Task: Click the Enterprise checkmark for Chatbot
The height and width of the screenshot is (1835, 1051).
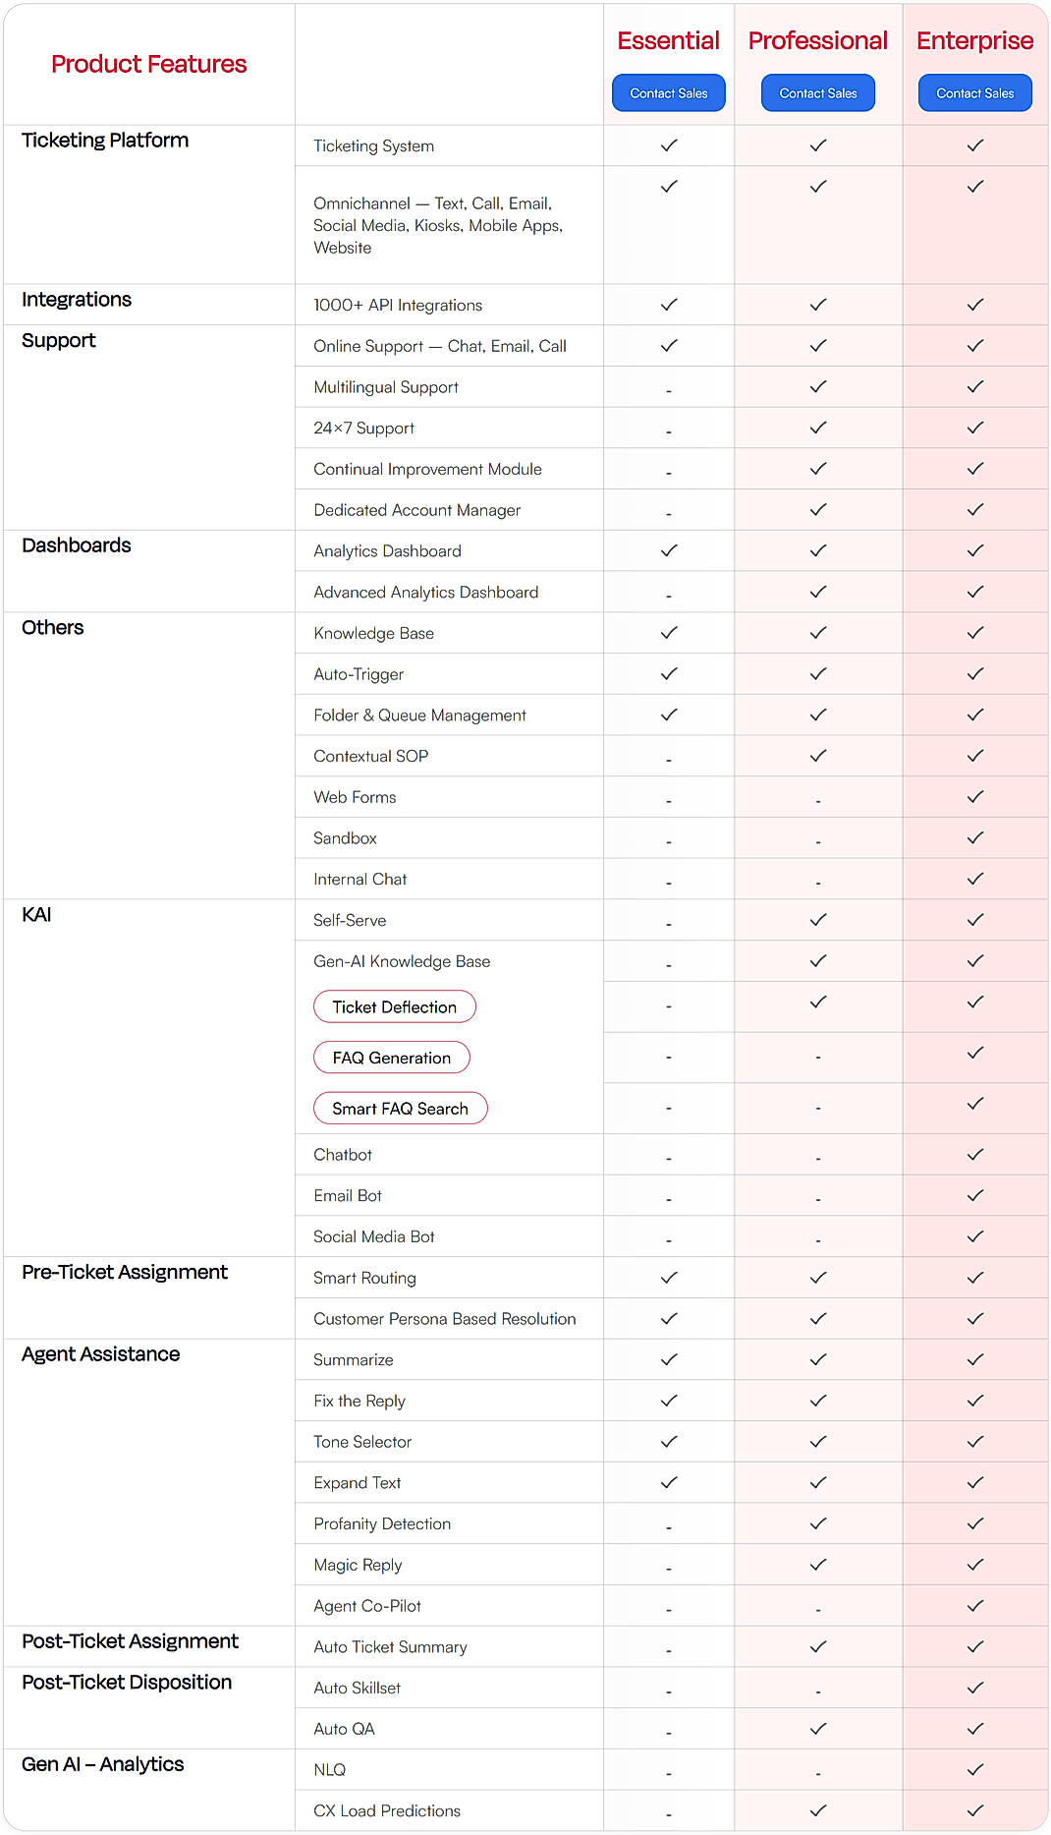Action: [974, 1154]
